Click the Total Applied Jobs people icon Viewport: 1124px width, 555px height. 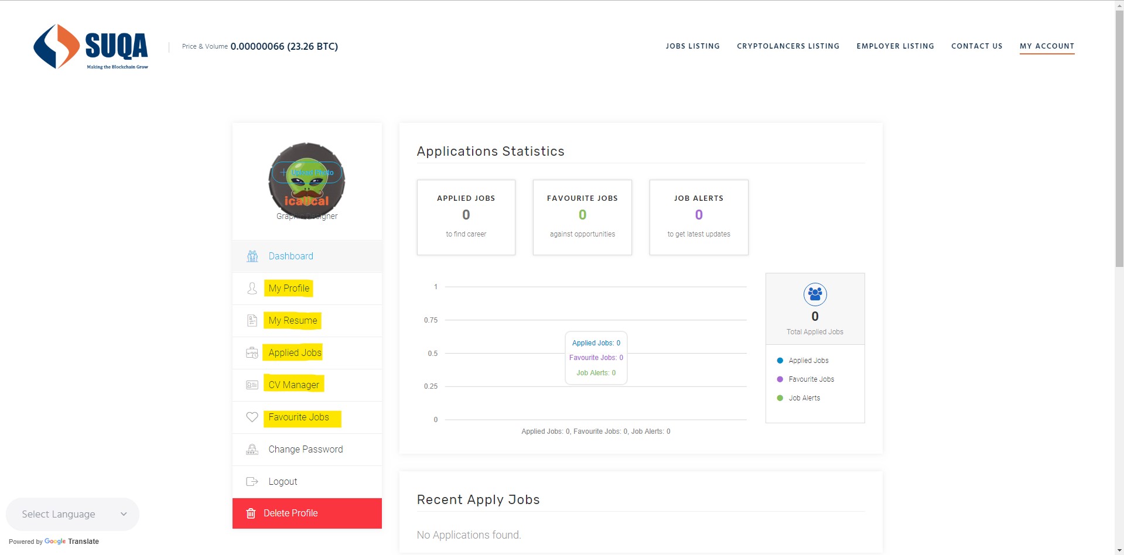click(815, 294)
